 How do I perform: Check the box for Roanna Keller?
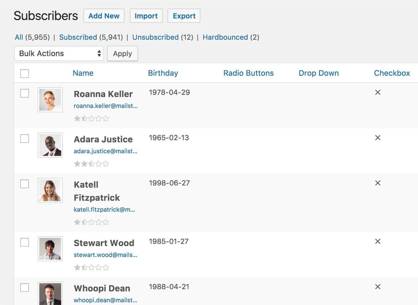click(24, 93)
